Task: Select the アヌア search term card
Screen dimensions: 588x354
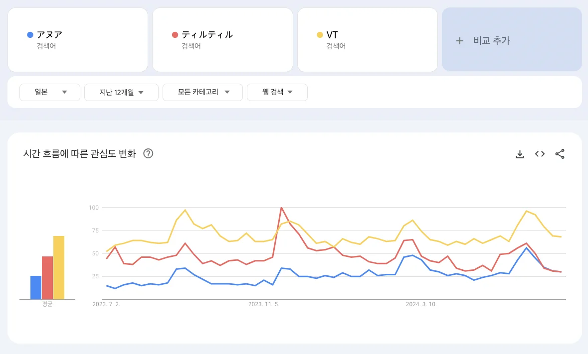Action: (x=78, y=40)
